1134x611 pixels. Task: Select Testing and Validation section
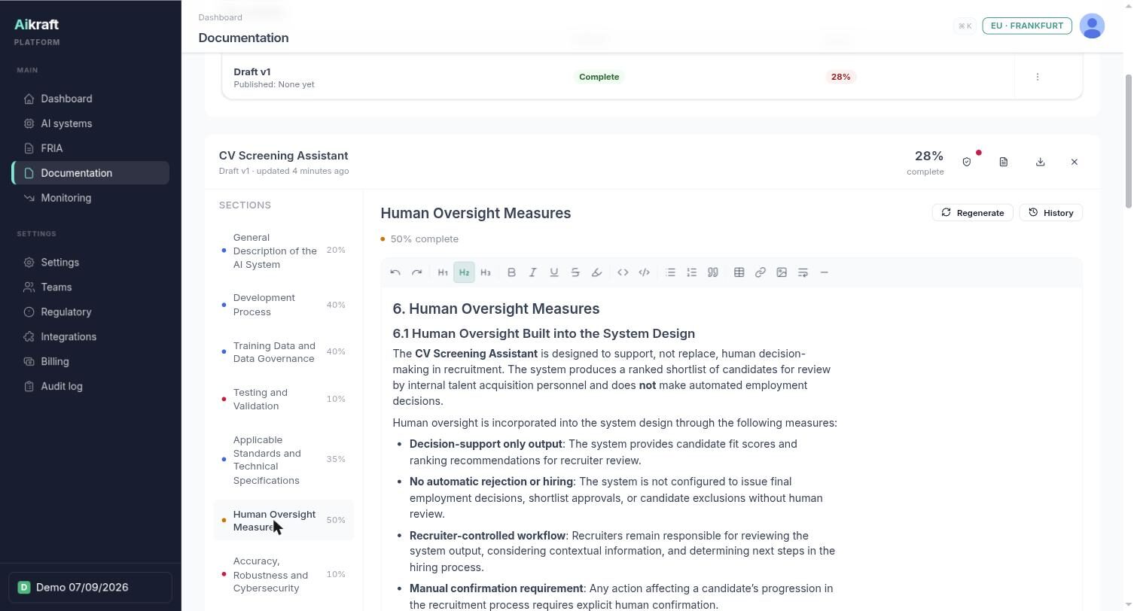tap(283, 399)
